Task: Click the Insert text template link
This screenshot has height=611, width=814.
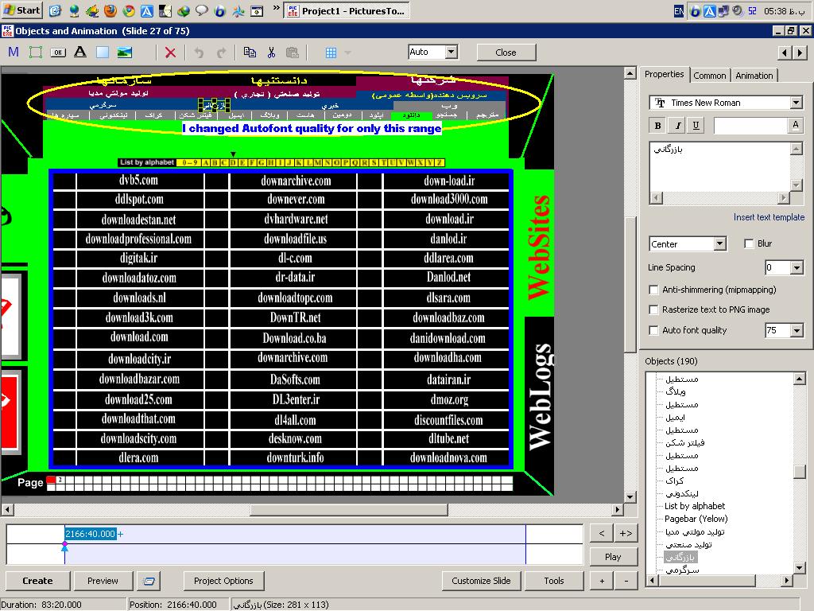Action: tap(769, 217)
